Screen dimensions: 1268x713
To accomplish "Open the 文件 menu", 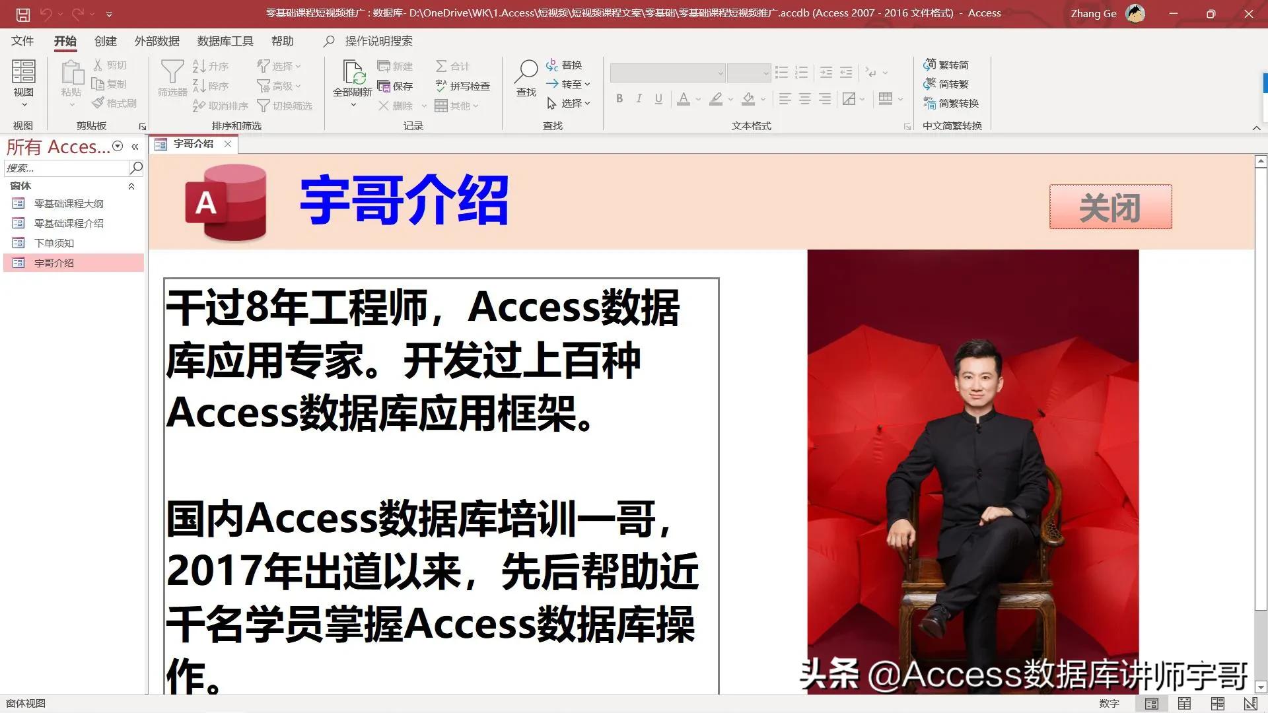I will coord(22,41).
